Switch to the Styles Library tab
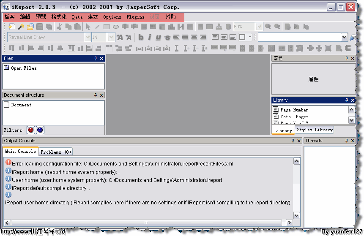Screen dimensions: 364x236 (x=315, y=130)
